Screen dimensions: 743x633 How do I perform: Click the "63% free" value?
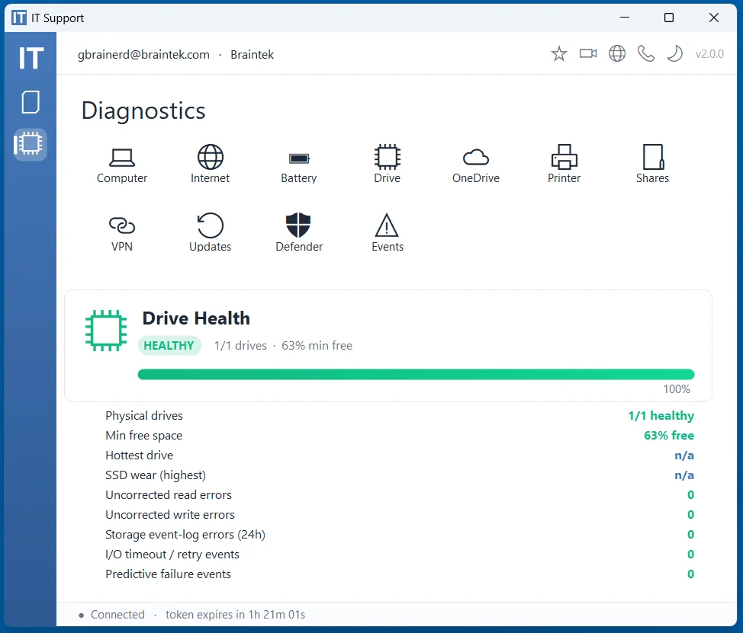668,436
